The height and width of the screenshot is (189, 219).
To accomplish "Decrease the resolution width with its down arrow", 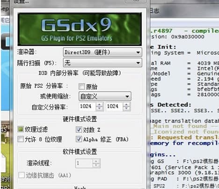I will pos(100,109).
